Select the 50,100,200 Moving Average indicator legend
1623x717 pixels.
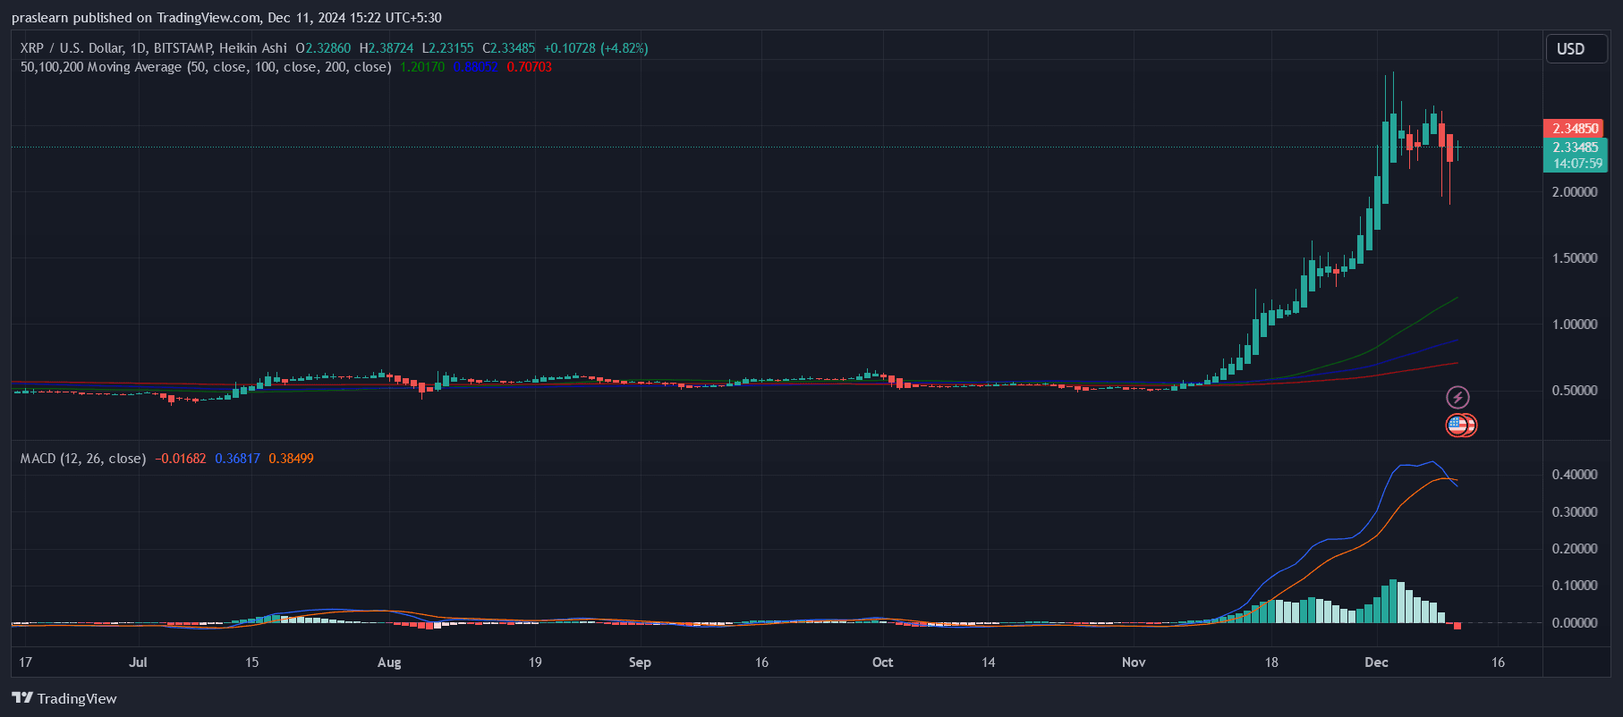[206, 67]
